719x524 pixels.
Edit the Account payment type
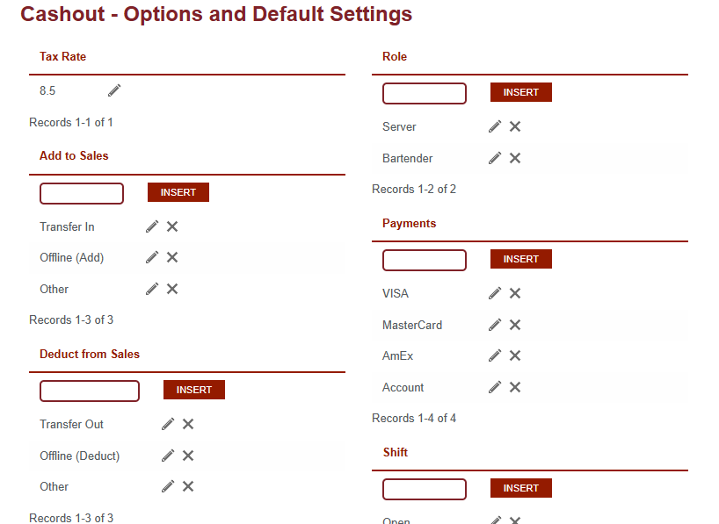[x=495, y=387]
